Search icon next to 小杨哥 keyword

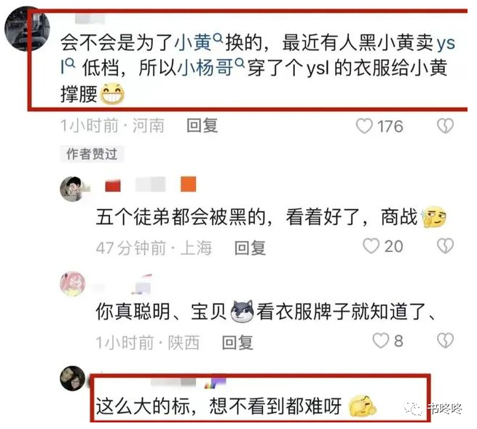[x=240, y=63]
